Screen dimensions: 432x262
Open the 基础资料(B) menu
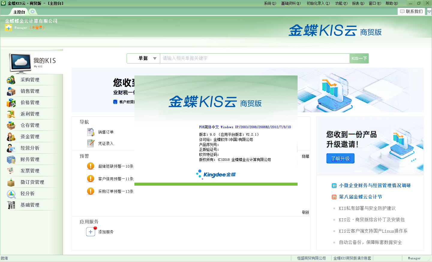pos(291,3)
